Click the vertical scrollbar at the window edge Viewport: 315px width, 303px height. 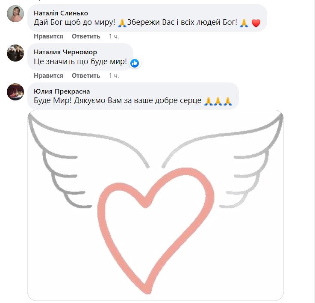coord(314,151)
